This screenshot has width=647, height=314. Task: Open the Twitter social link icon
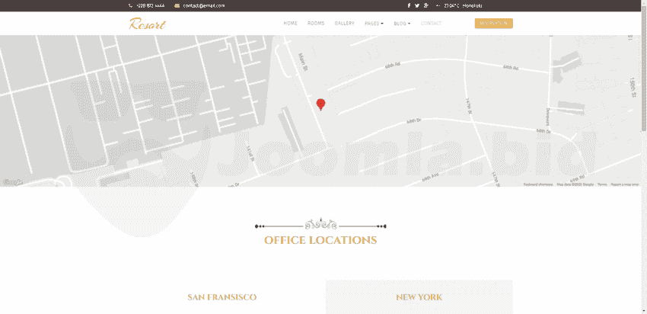417,5
